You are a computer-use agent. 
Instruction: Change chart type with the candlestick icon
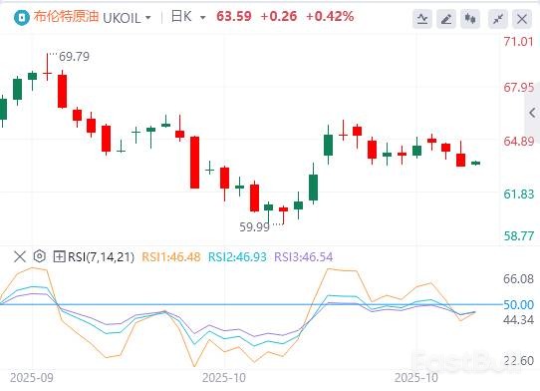[470, 19]
